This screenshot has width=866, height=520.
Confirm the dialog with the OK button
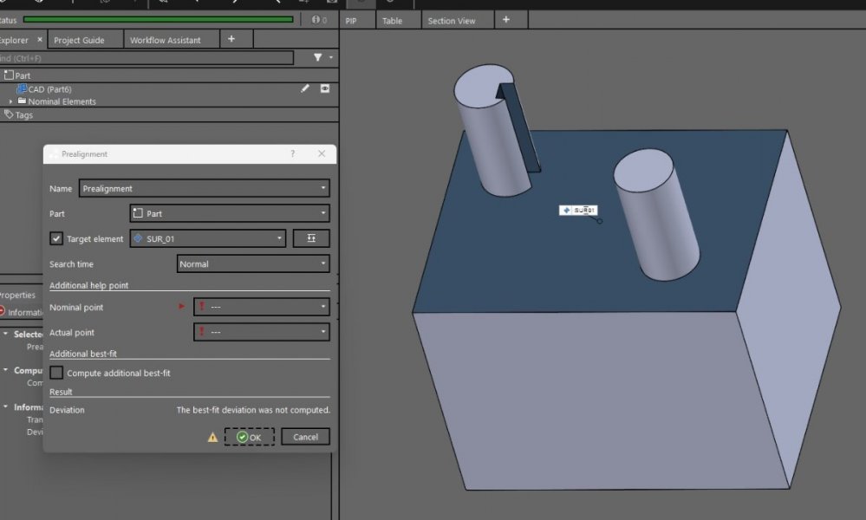tap(250, 438)
